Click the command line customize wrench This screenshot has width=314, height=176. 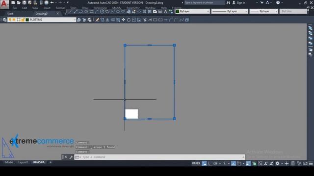click(71, 157)
